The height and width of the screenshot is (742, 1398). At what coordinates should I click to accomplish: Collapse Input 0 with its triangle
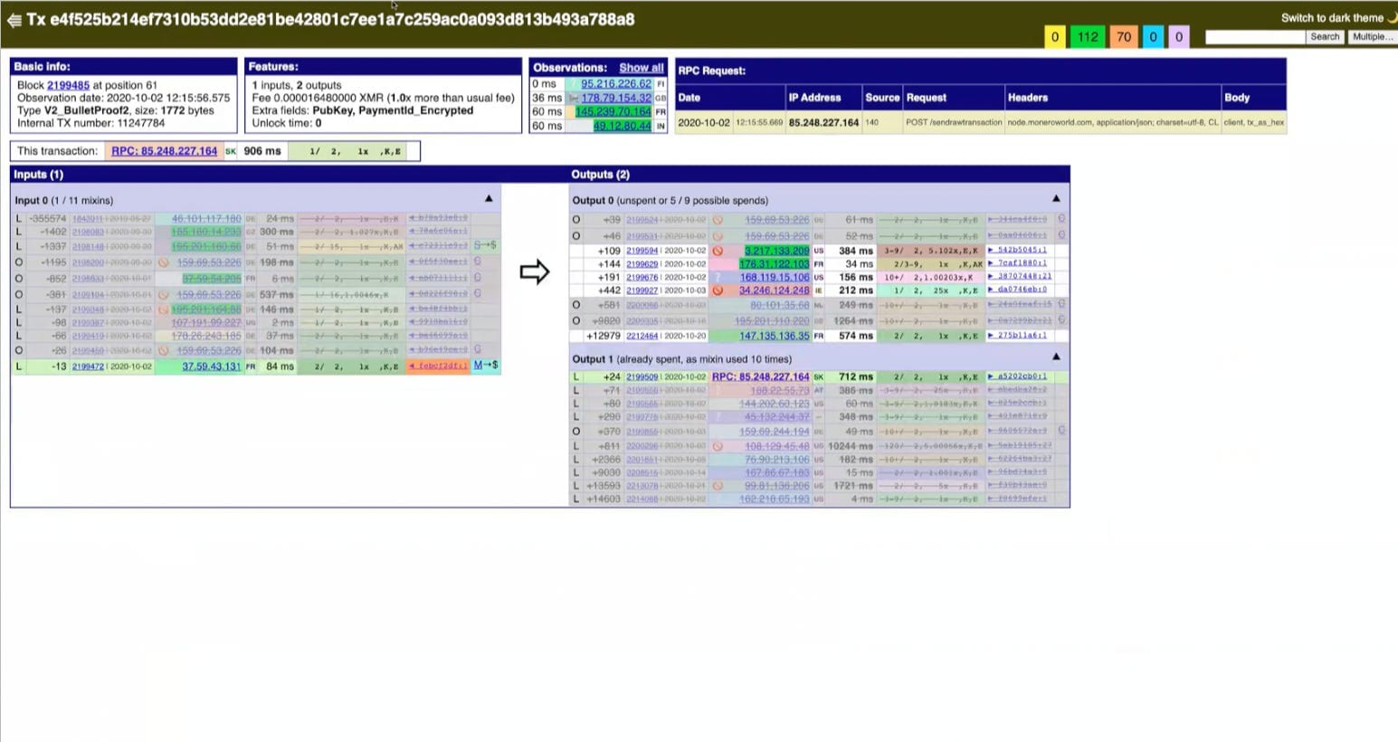point(489,198)
